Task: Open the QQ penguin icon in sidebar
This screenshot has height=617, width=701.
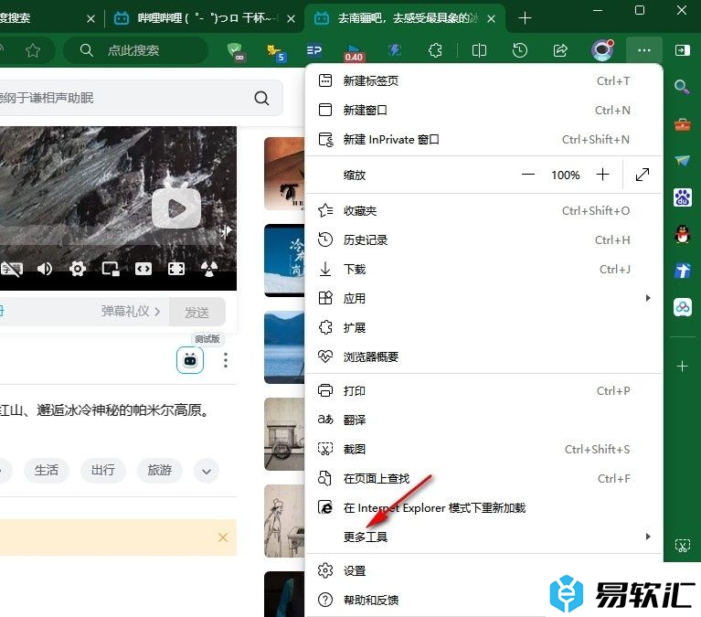Action: (682, 234)
